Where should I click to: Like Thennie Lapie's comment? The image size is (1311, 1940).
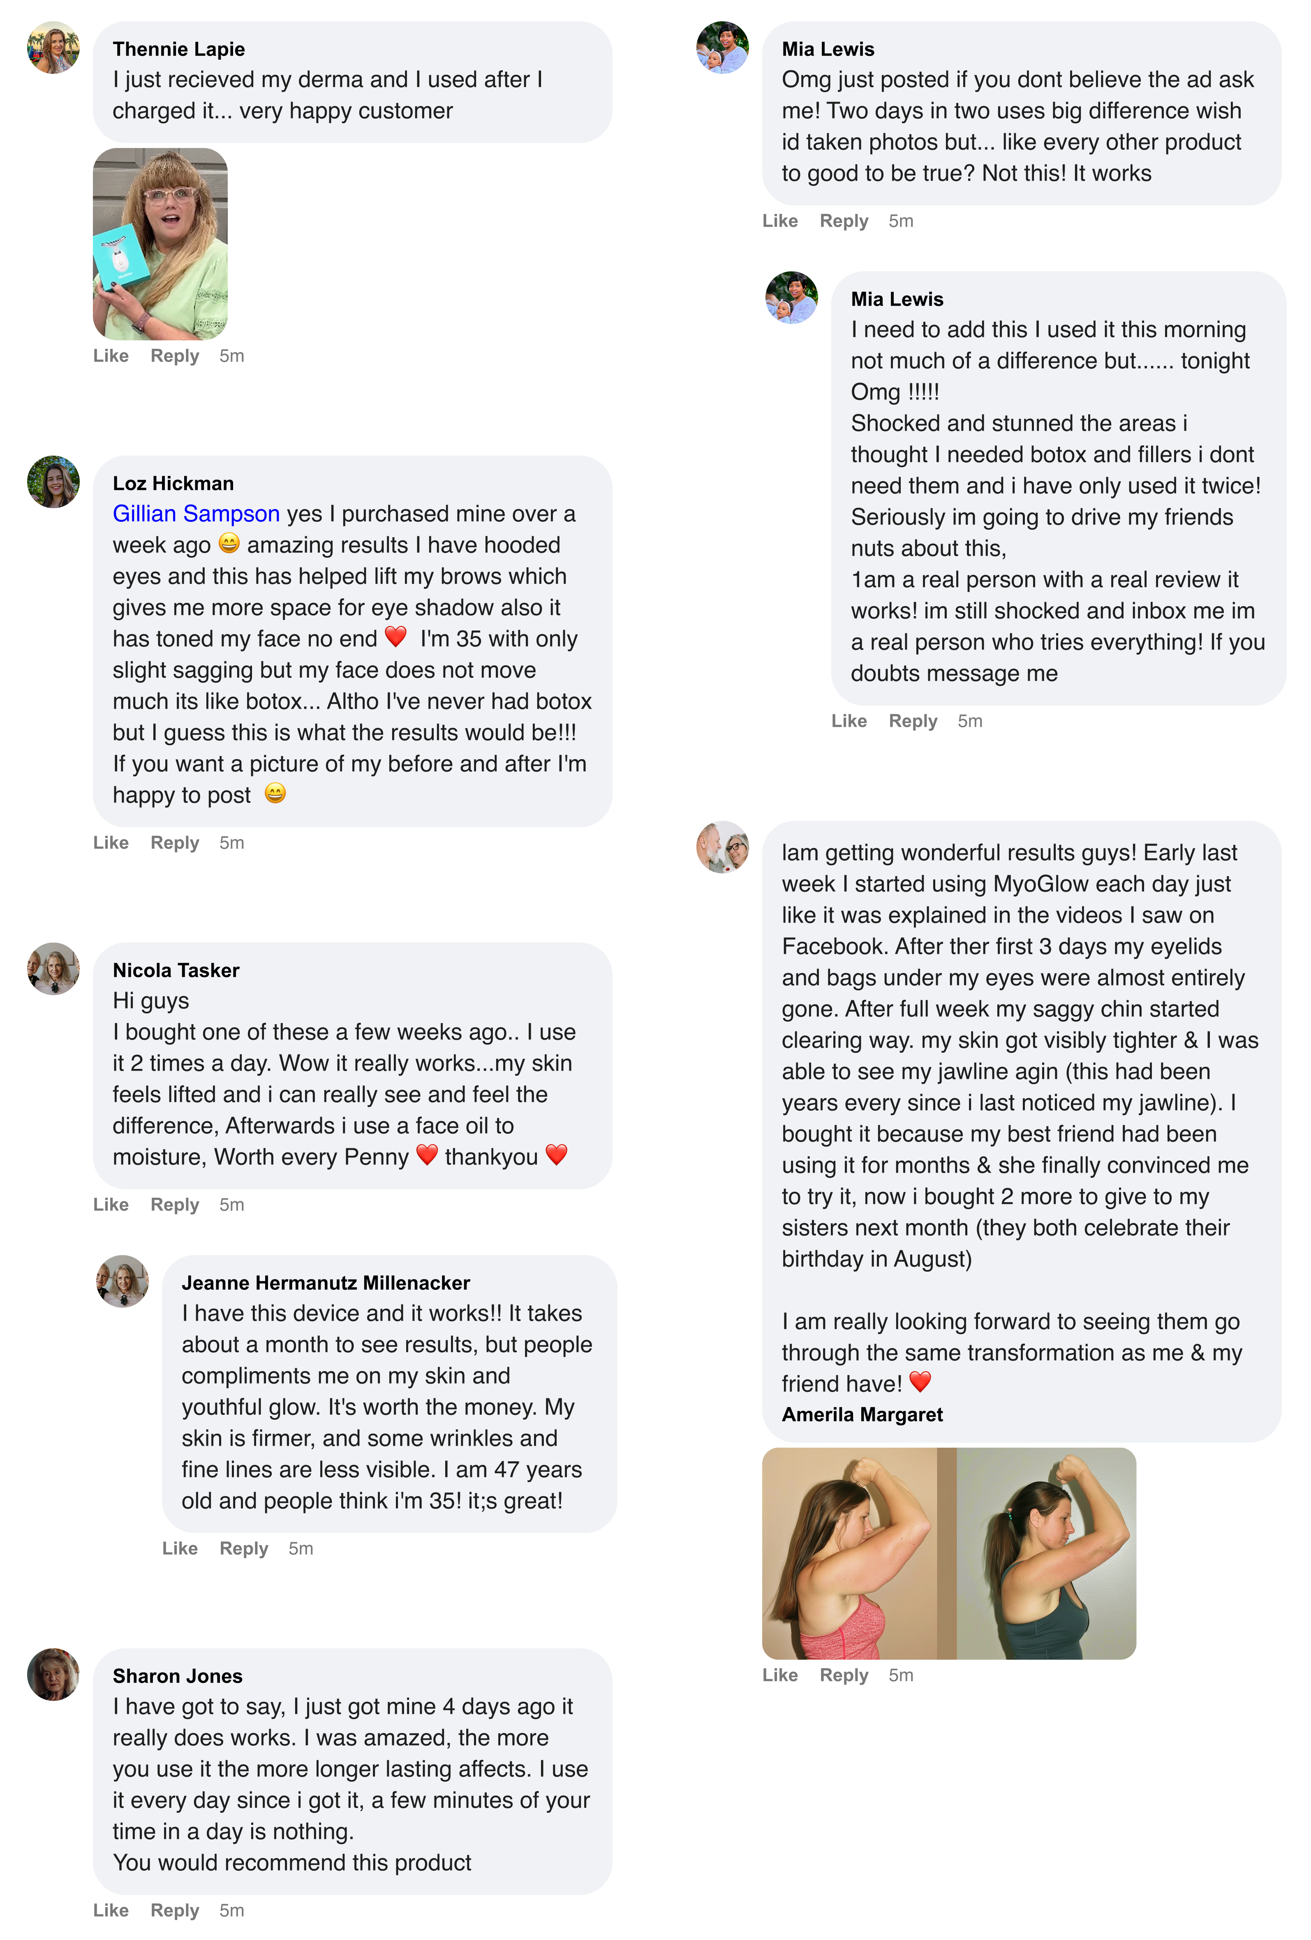111,356
